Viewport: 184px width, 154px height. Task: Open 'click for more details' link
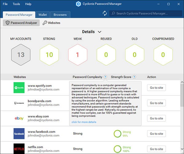point(84,122)
